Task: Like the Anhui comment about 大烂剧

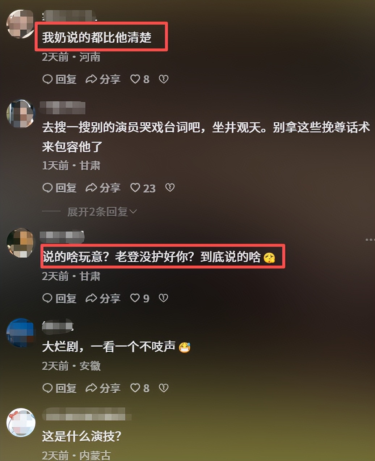Action: [x=139, y=388]
